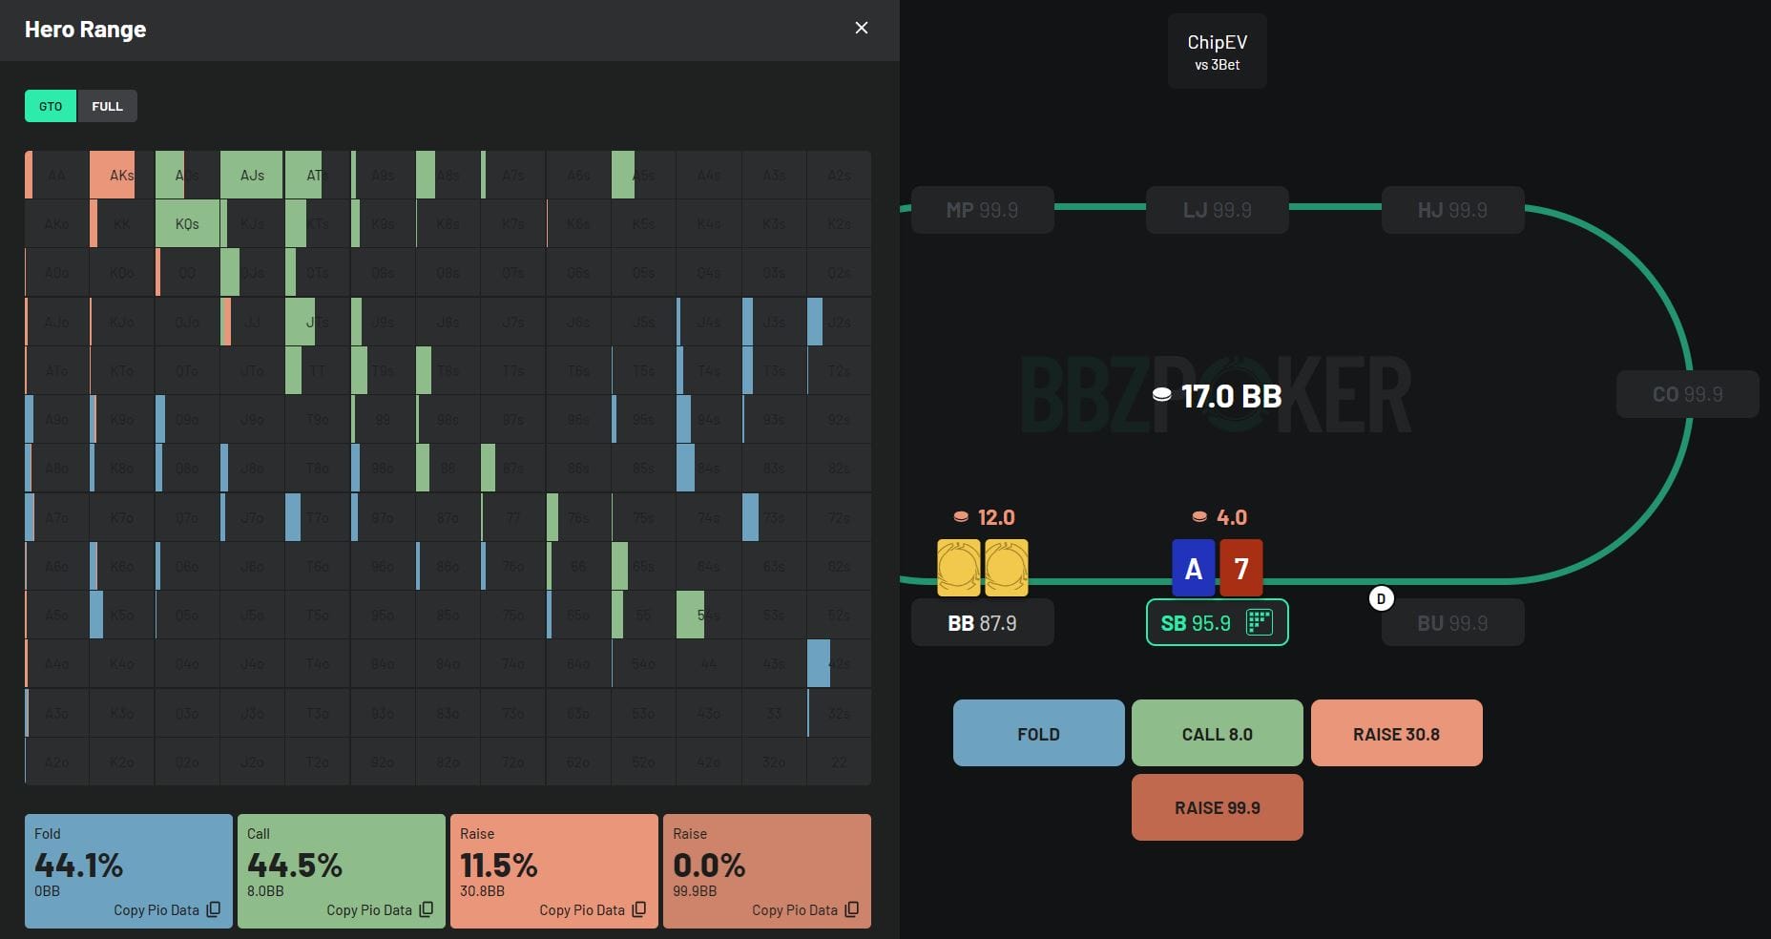Choose the RAISE 30.8 action

click(1396, 733)
